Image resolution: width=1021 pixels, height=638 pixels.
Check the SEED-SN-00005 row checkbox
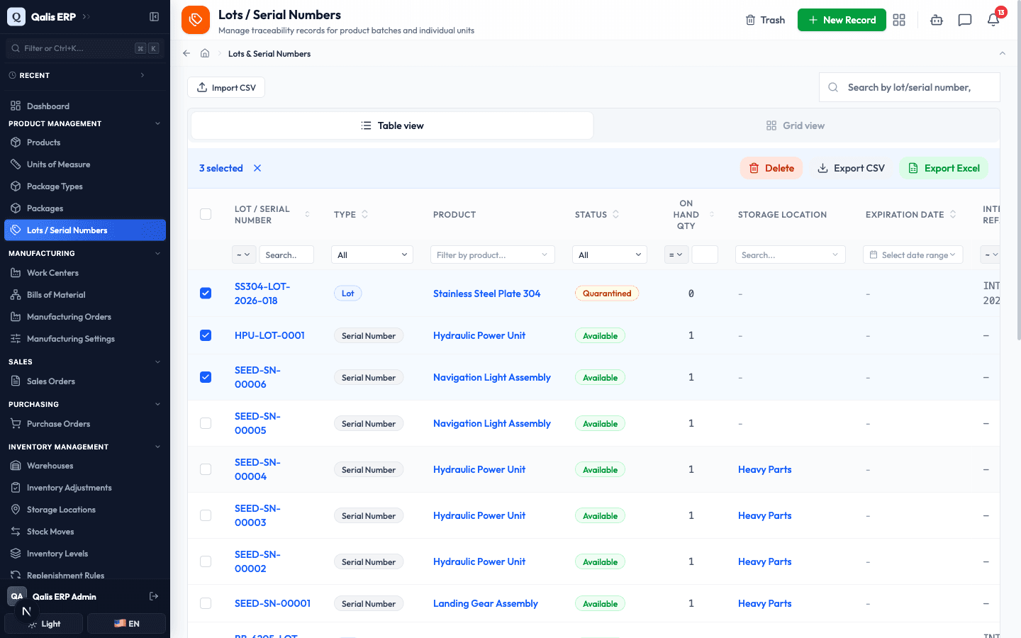pos(206,423)
